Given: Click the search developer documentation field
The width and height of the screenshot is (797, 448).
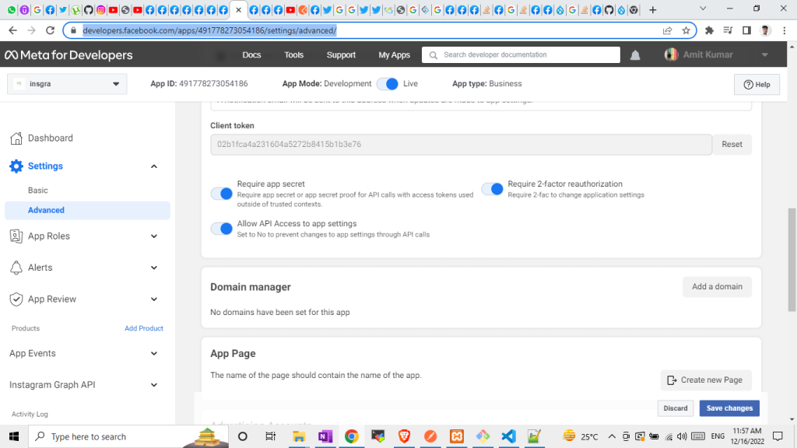Looking at the screenshot, I should pos(521,55).
